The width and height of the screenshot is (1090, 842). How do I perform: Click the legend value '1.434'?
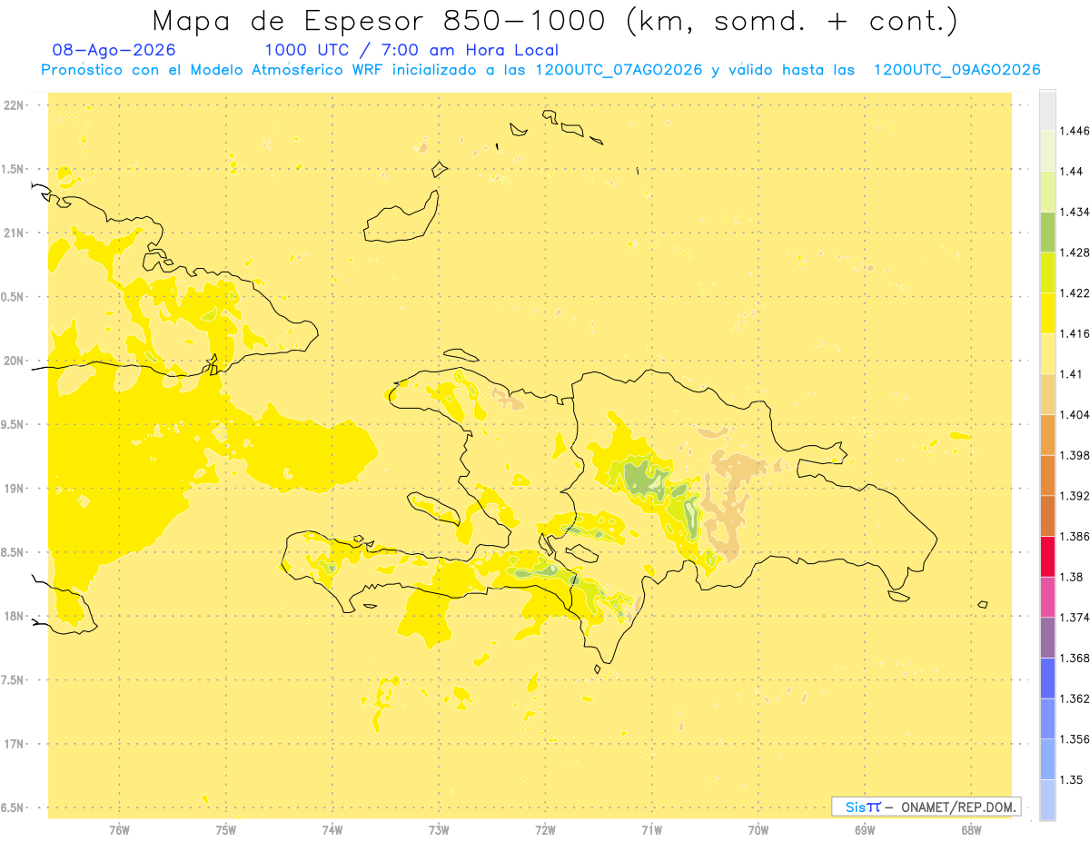(1075, 212)
